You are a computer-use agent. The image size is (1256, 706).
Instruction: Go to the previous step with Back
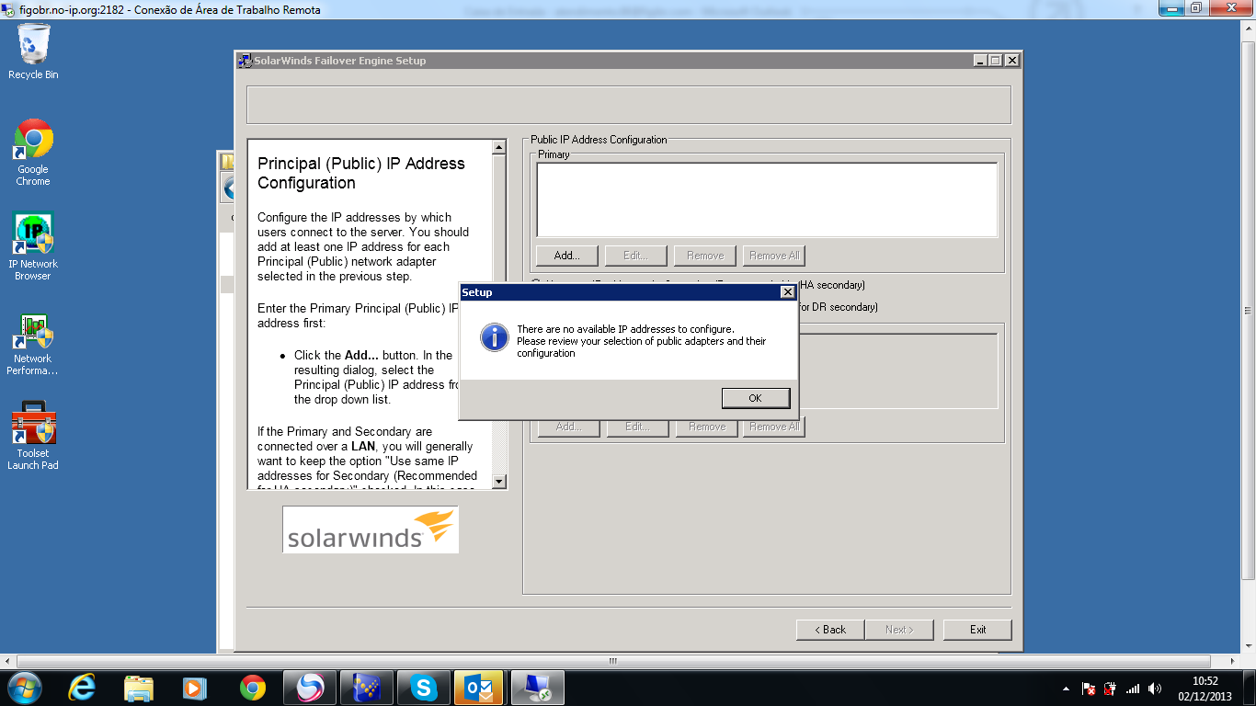tap(830, 630)
